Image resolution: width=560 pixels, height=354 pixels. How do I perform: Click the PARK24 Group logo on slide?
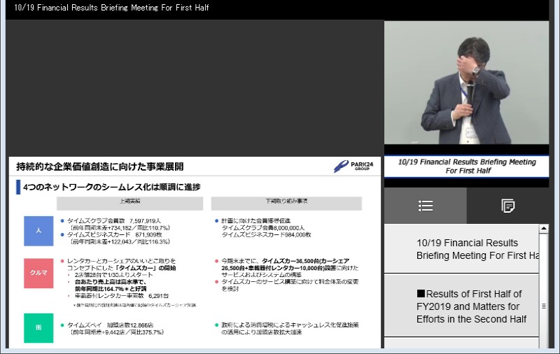tap(353, 167)
